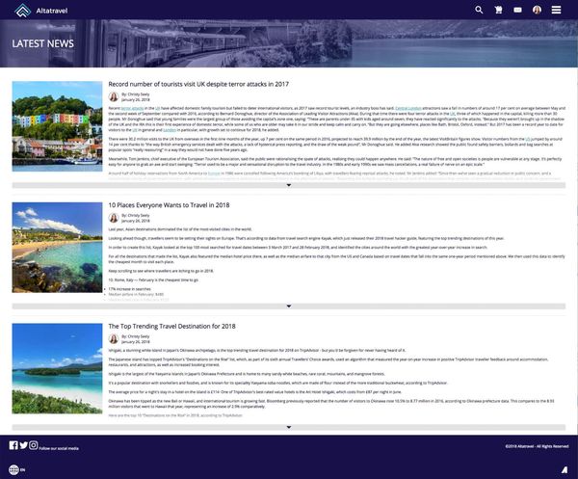Open the messages envelope icon

tap(517, 10)
